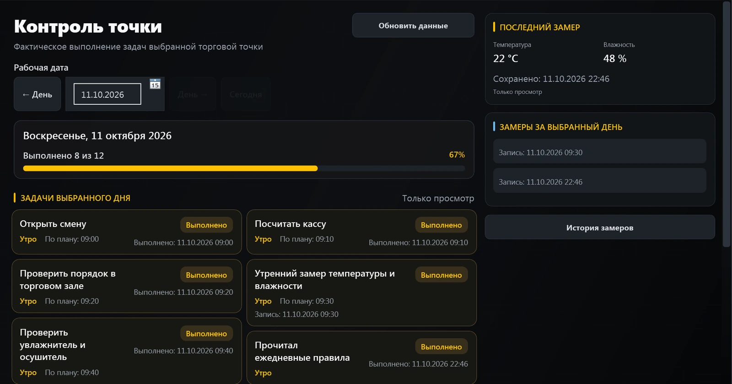Click the 67% progress bar
The height and width of the screenshot is (384, 732).
[x=244, y=168]
